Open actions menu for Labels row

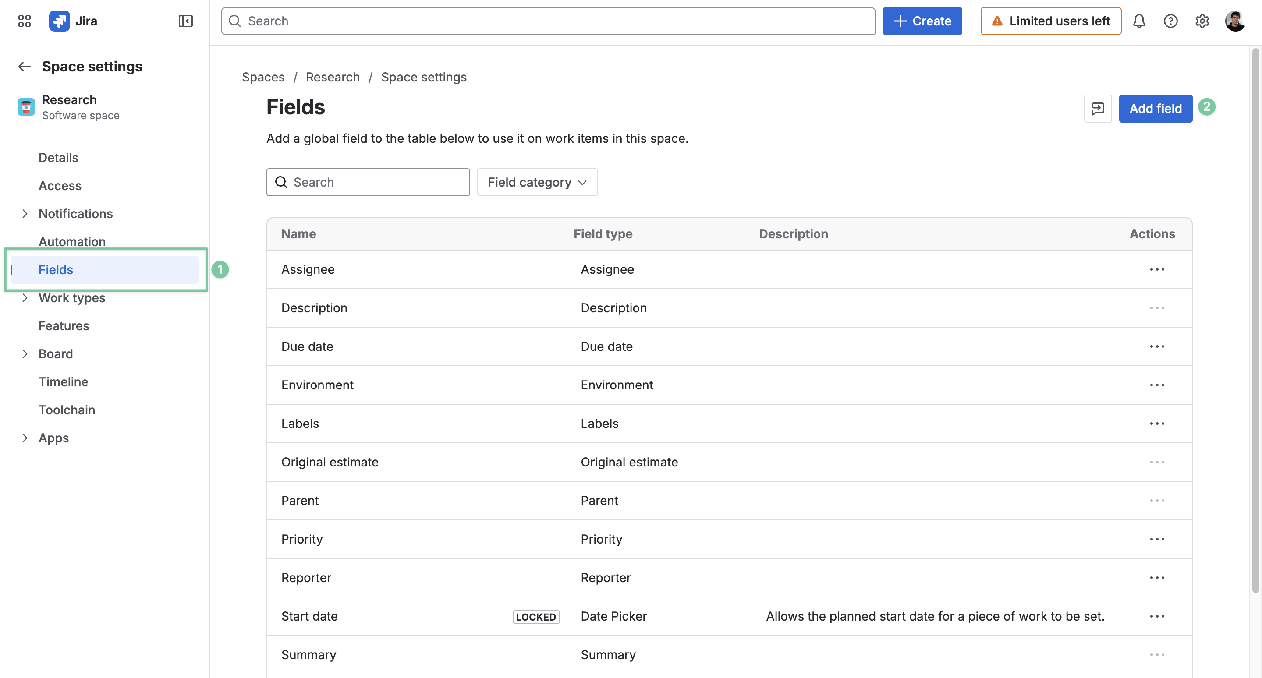point(1157,424)
